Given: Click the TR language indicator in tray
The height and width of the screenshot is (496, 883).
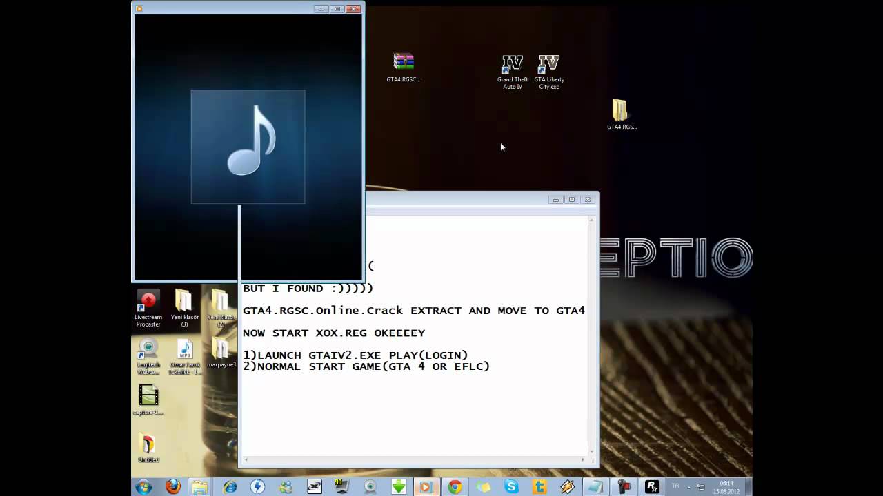Looking at the screenshot, I should click(x=675, y=486).
